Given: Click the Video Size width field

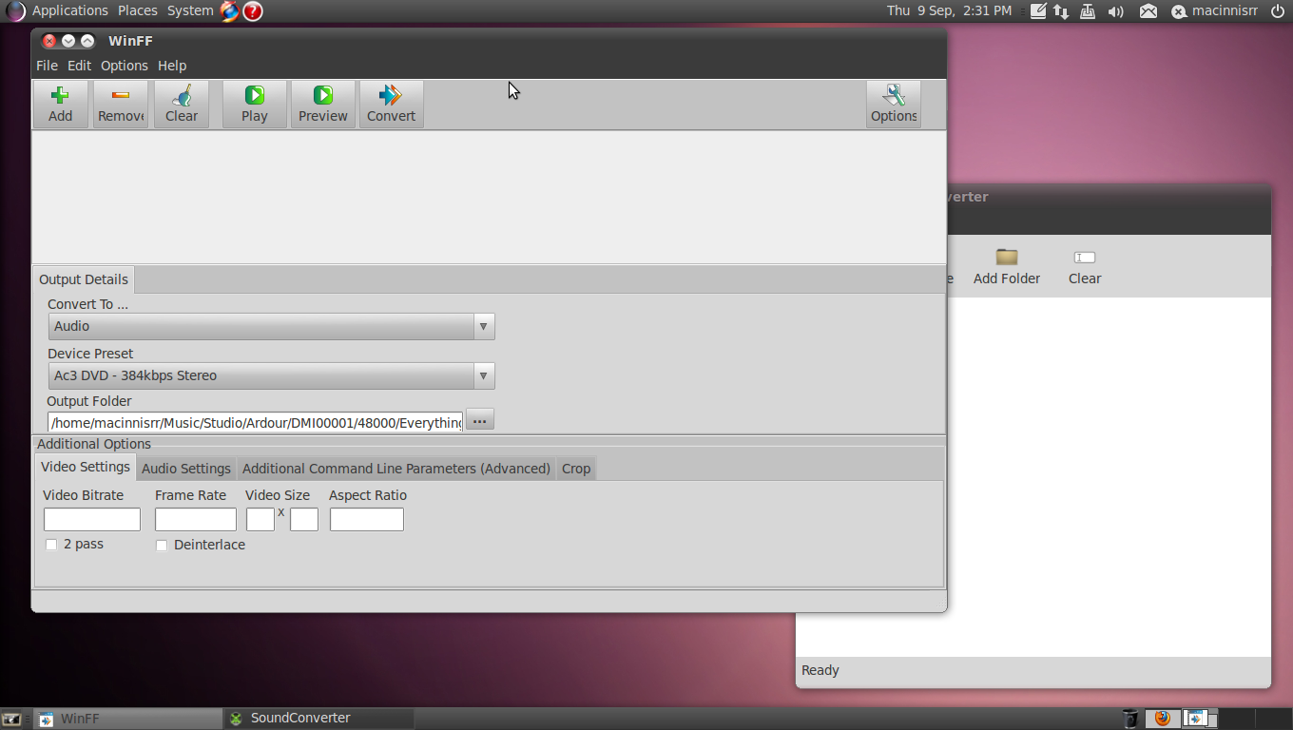Looking at the screenshot, I should 261,519.
